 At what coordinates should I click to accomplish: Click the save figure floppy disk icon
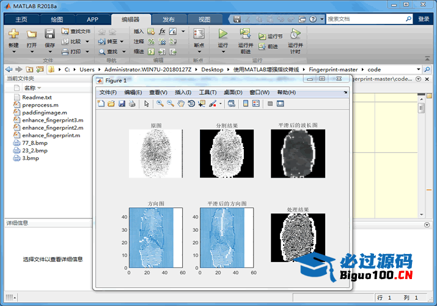(122, 104)
